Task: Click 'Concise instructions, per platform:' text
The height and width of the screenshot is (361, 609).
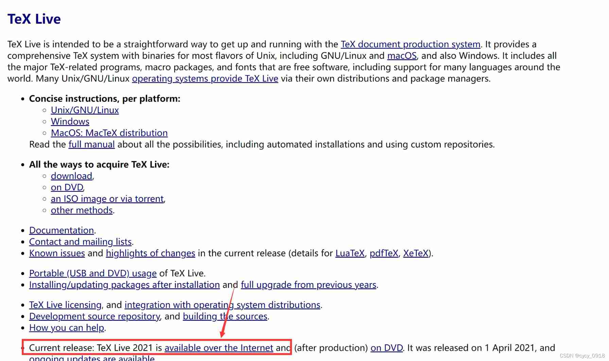Action: 105,99
